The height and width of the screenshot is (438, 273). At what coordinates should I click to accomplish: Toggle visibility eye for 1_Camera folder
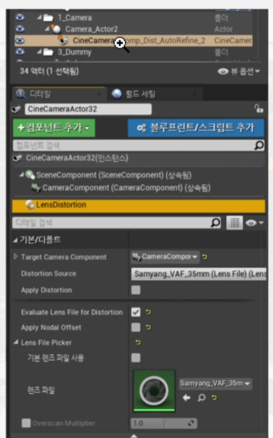coord(20,18)
